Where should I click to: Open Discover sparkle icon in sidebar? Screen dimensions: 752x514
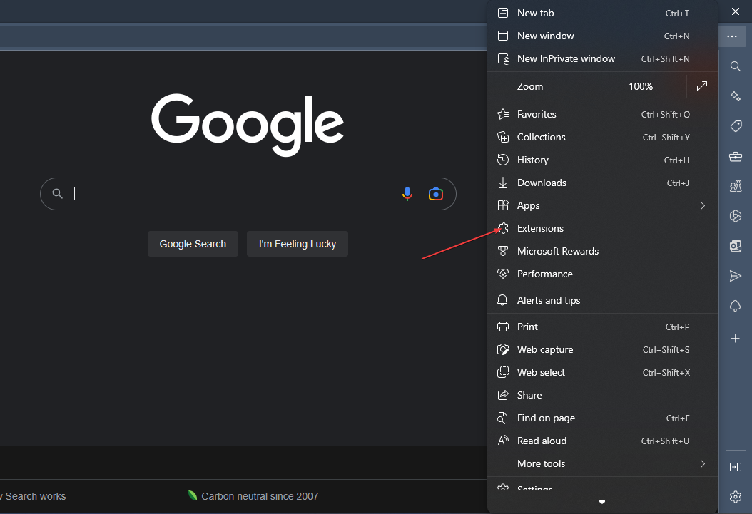pyautogui.click(x=736, y=96)
